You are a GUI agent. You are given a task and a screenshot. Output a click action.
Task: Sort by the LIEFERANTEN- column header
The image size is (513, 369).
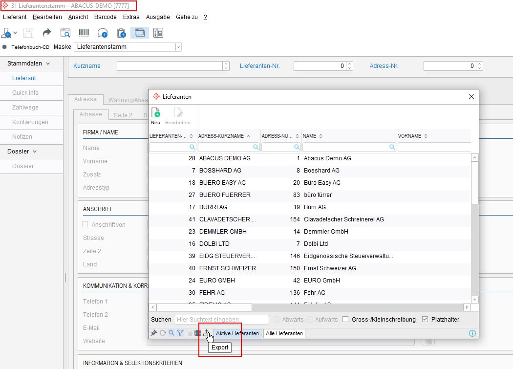pos(172,136)
